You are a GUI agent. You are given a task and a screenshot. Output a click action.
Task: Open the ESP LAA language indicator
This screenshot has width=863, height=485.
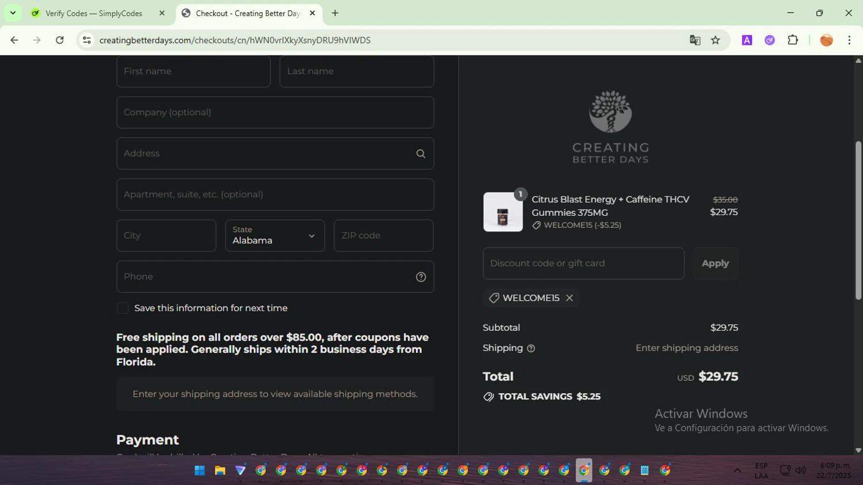pyautogui.click(x=761, y=471)
